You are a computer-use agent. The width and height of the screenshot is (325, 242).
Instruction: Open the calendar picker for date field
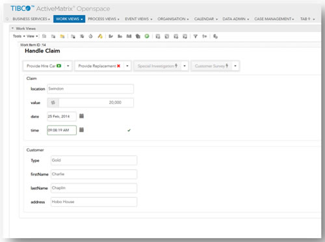(81, 116)
